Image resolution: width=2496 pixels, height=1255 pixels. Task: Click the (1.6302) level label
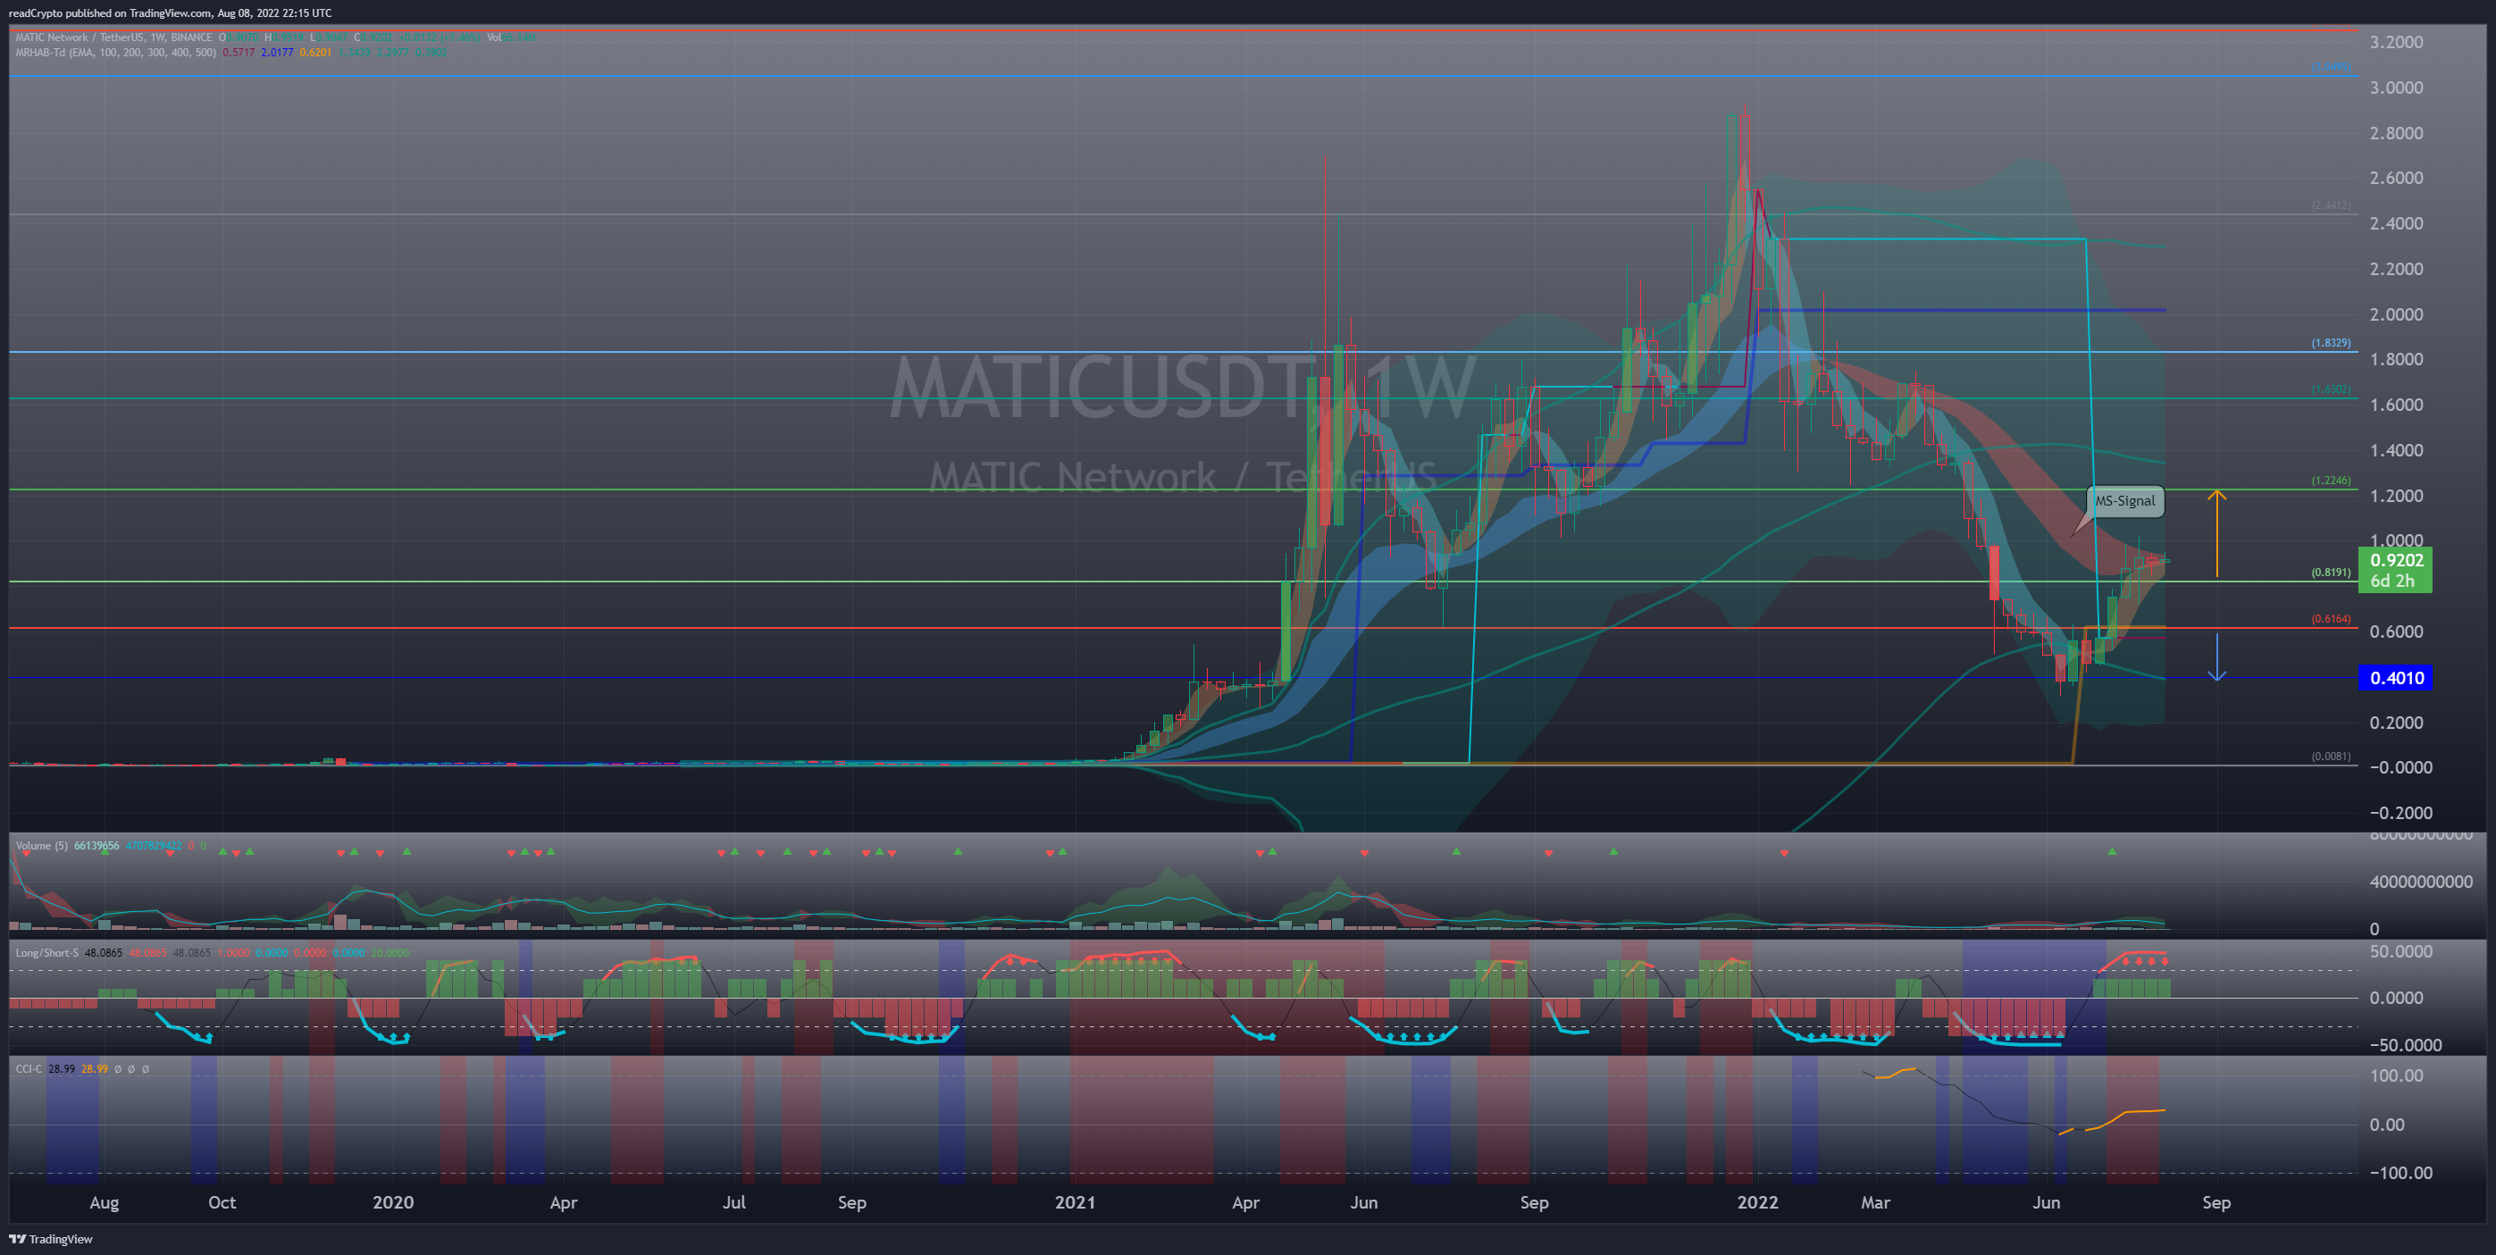click(x=2331, y=389)
